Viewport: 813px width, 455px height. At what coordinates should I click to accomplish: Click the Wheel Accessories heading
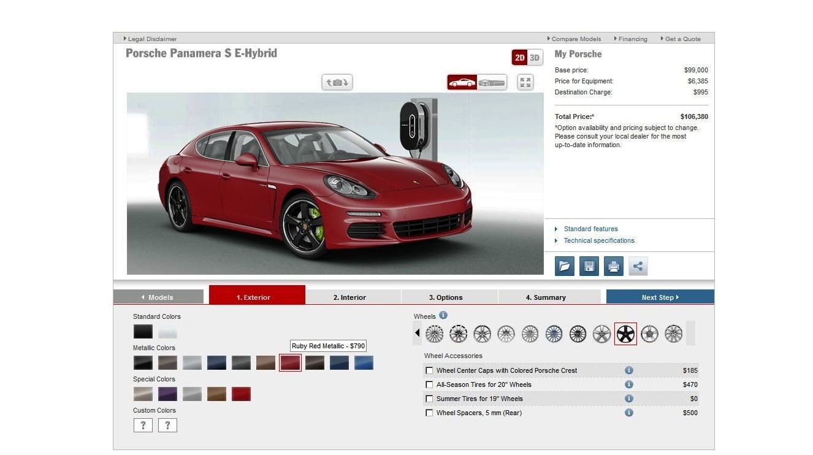[453, 356]
